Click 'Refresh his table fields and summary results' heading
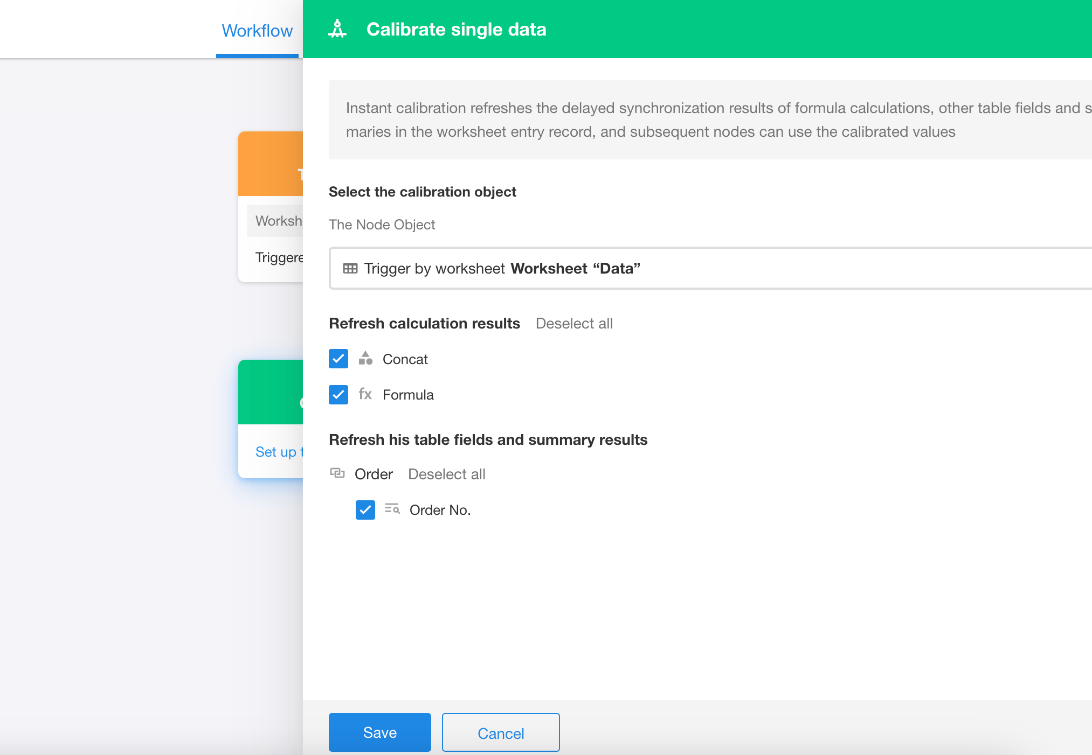The image size is (1092, 755). (x=488, y=439)
